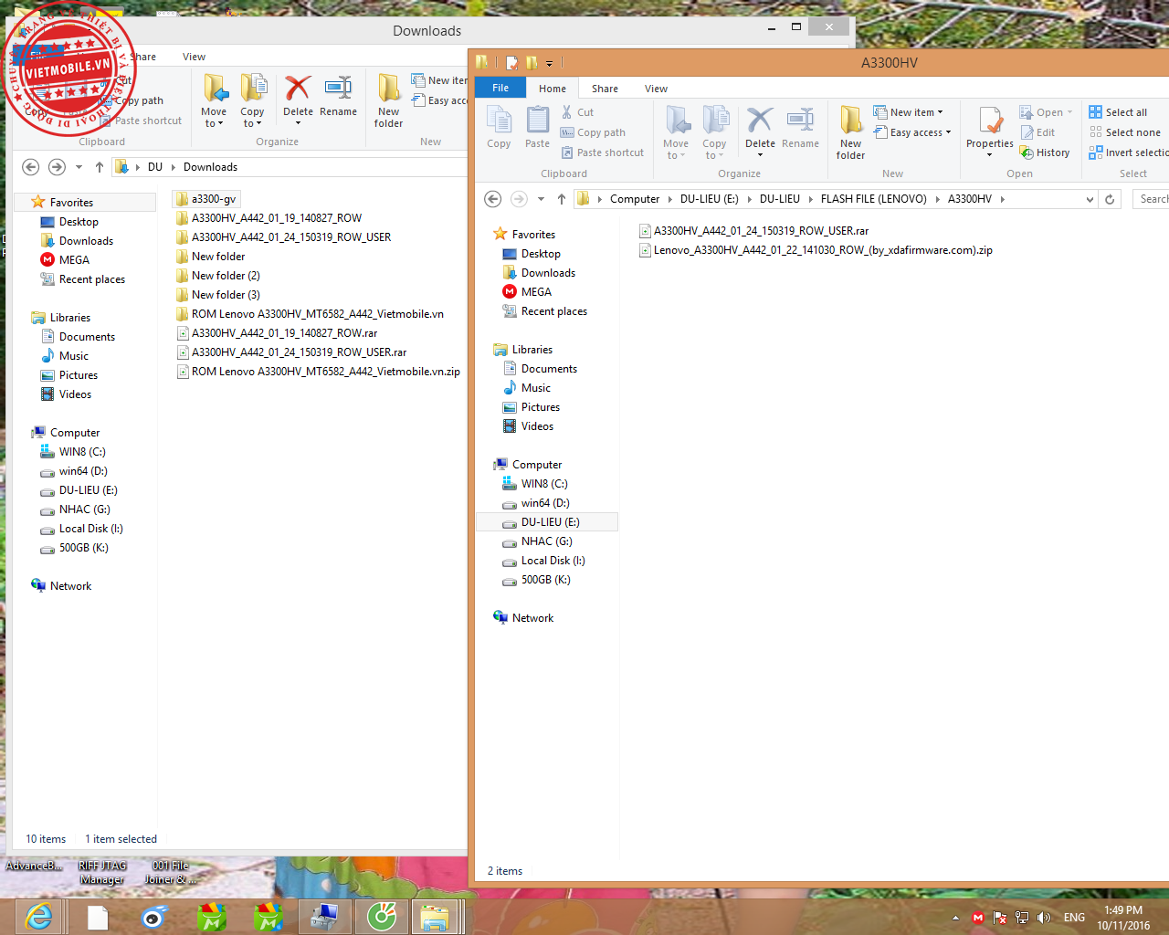
Task: Click Search box in A3300HV window
Action: [1152, 199]
